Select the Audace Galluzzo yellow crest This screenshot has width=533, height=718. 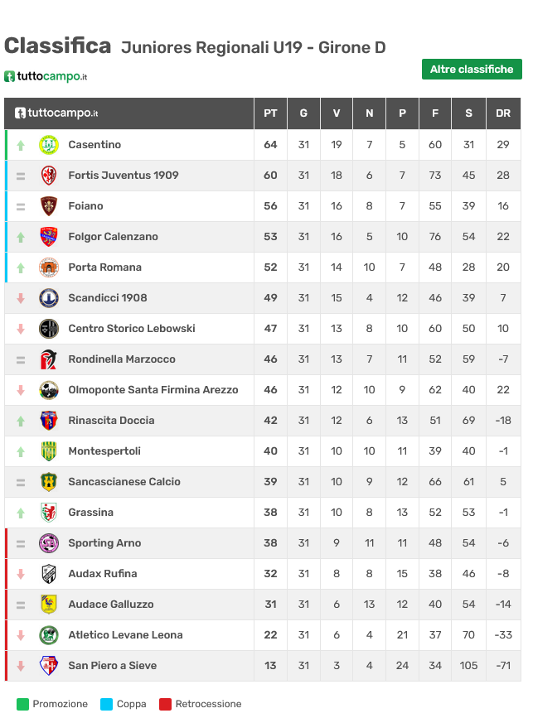click(x=49, y=605)
